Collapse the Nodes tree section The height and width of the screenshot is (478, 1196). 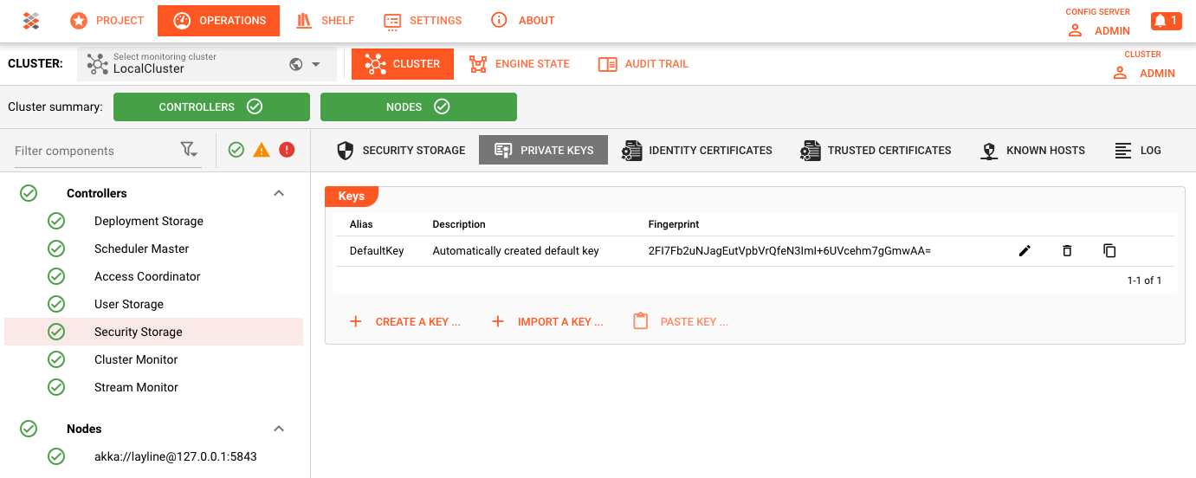click(279, 429)
